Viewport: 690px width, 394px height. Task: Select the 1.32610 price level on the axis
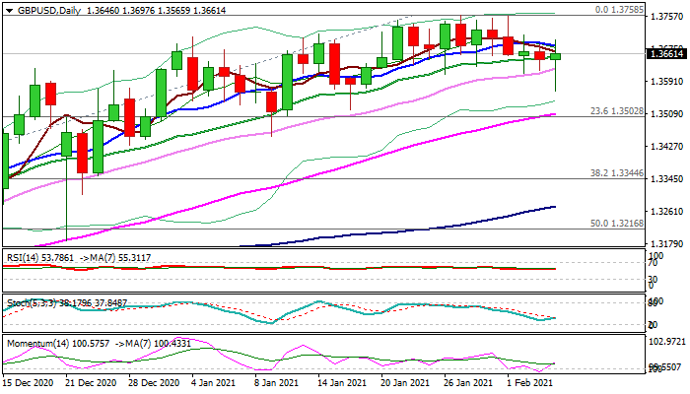tap(668, 212)
